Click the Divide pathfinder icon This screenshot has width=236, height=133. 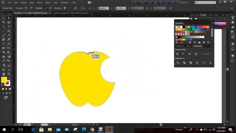[178, 63]
